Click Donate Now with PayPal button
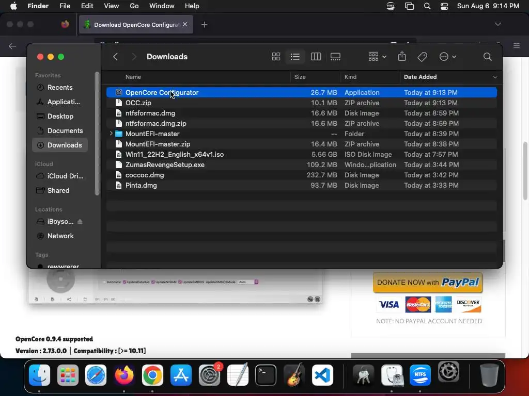Screen dimensions: 529x396 [x=427, y=282]
